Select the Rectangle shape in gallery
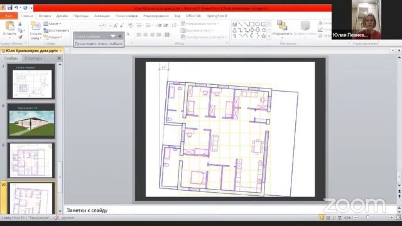The height and width of the screenshot is (226, 402). [x=252, y=24]
